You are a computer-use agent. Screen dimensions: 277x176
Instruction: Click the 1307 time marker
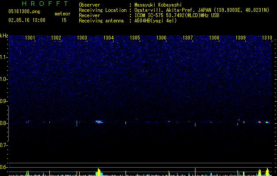(x=188, y=38)
